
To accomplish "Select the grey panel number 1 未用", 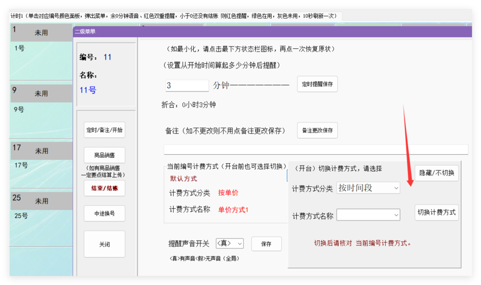I will point(41,33).
